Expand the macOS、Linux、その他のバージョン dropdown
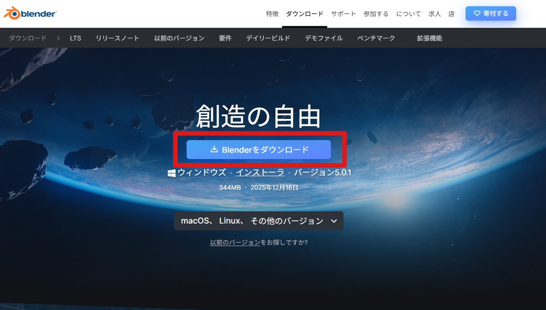The width and height of the screenshot is (546, 310). pyautogui.click(x=258, y=221)
